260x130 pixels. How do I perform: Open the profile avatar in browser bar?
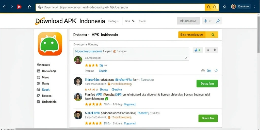point(234,7)
